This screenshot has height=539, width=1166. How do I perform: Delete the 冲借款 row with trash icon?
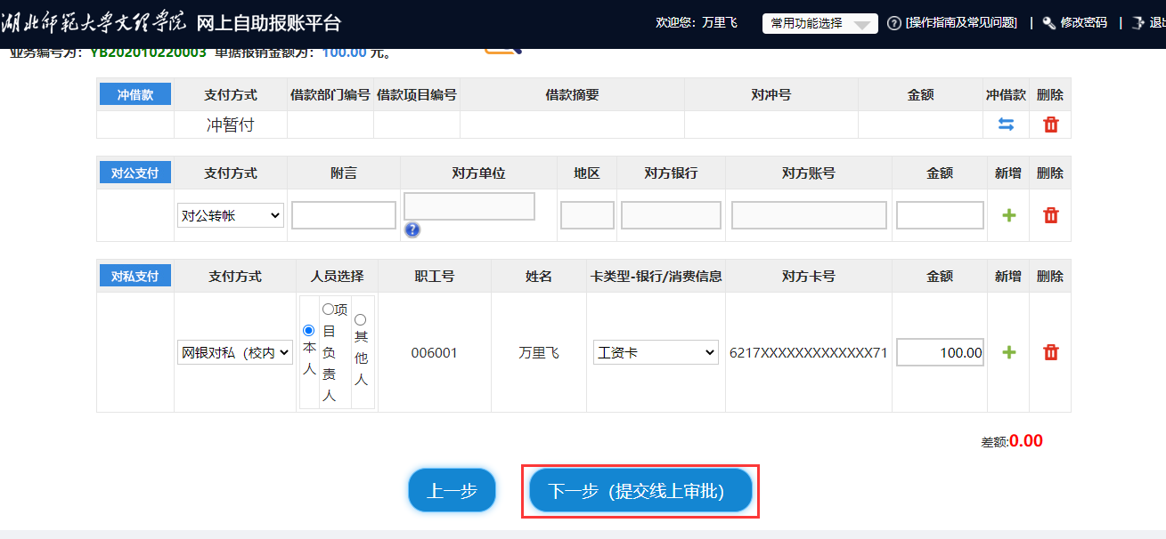tap(1050, 125)
